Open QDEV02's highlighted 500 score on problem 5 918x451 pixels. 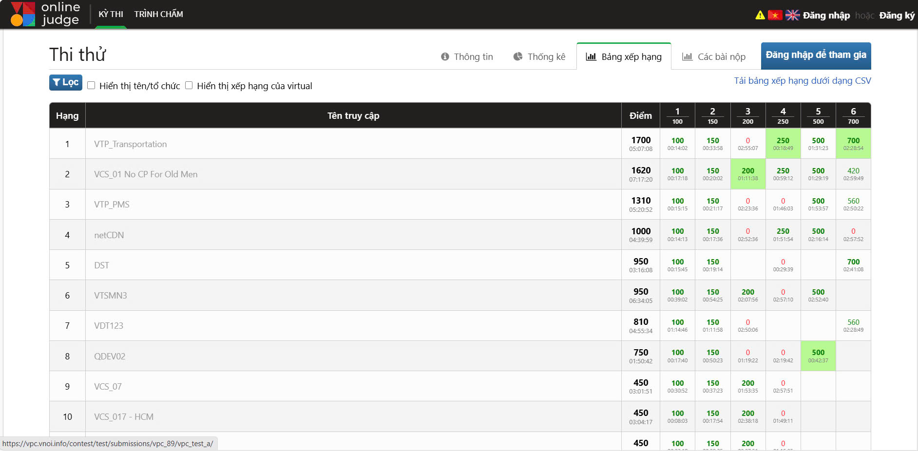point(818,356)
